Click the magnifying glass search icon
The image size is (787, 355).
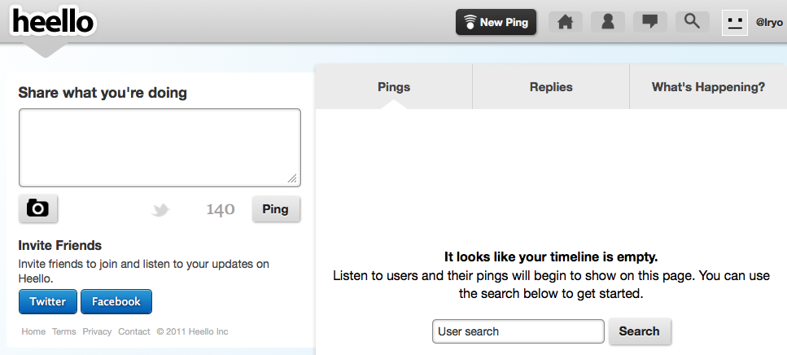pos(692,22)
